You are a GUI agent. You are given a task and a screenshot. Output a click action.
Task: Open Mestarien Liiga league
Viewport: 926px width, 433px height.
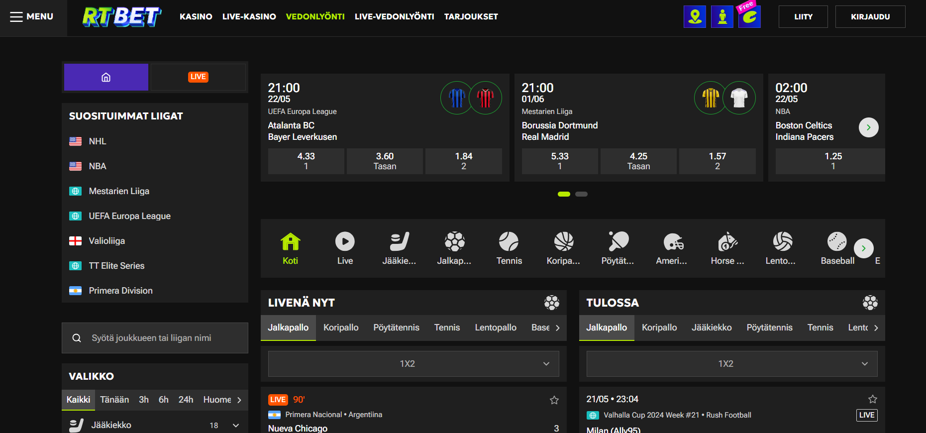click(x=155, y=191)
